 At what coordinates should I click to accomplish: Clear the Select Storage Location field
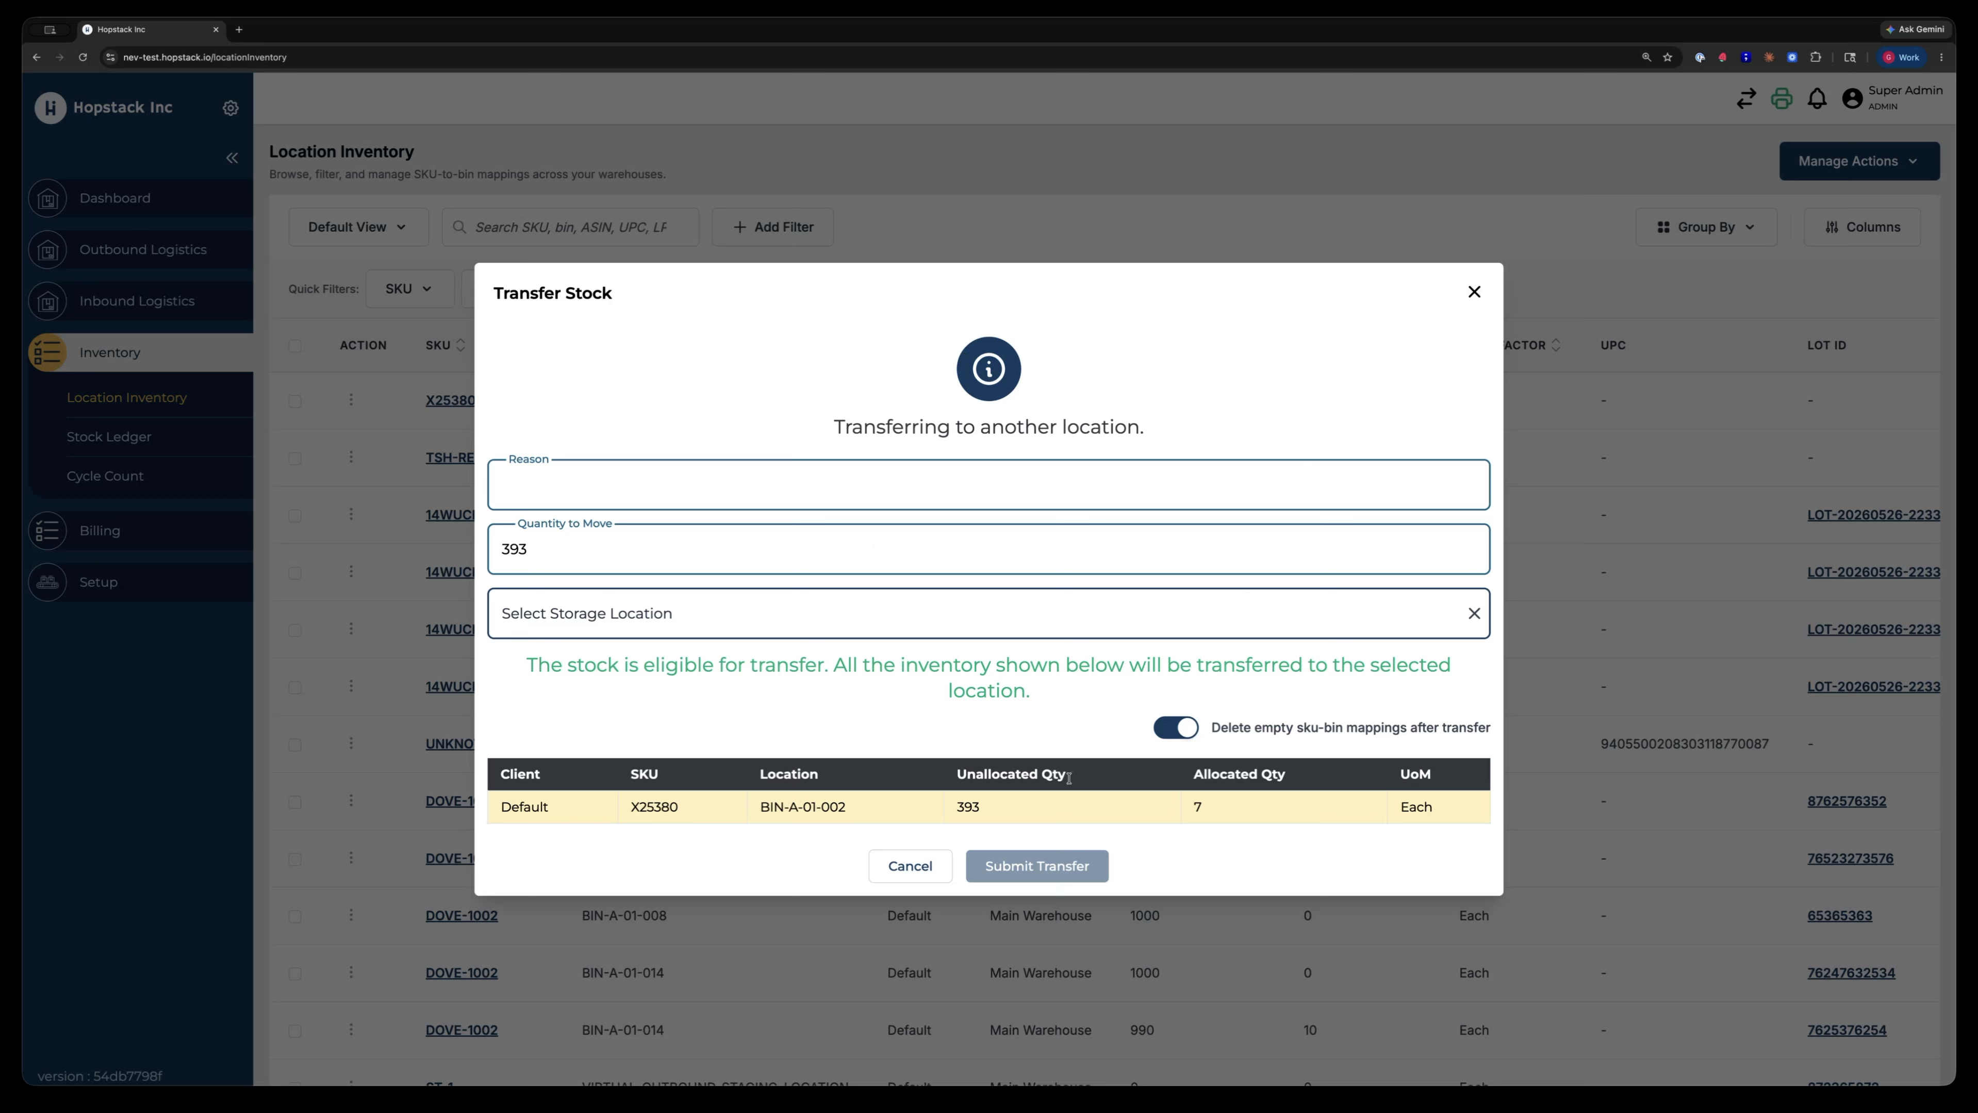click(x=1474, y=614)
